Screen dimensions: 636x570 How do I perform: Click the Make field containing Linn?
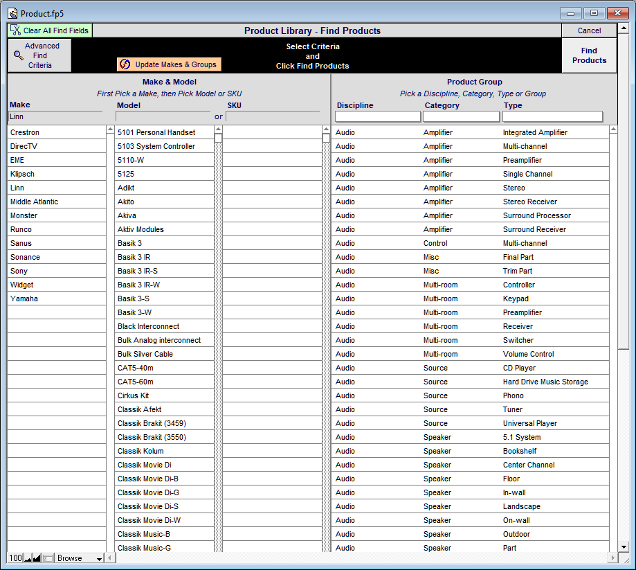(55, 117)
